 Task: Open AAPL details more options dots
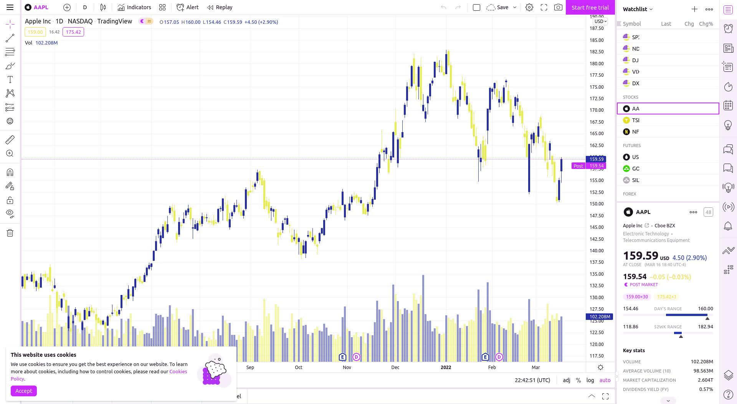point(693,212)
